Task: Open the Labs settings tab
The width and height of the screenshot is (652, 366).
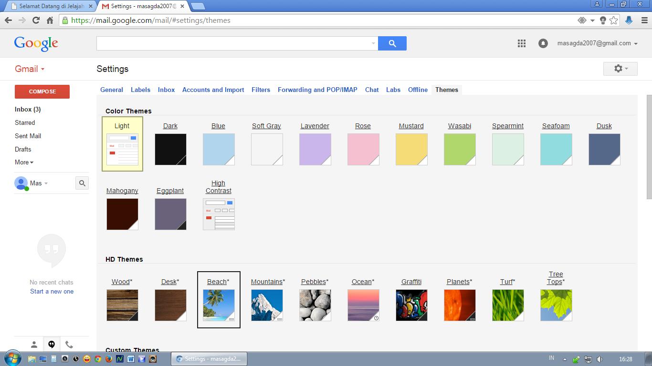Action: pyautogui.click(x=393, y=90)
